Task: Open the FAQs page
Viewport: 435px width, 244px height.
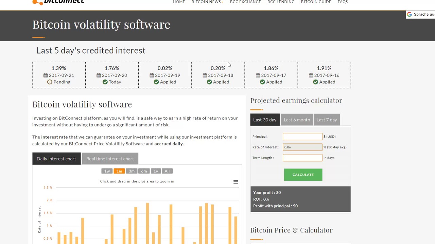Action: click(x=343, y=2)
